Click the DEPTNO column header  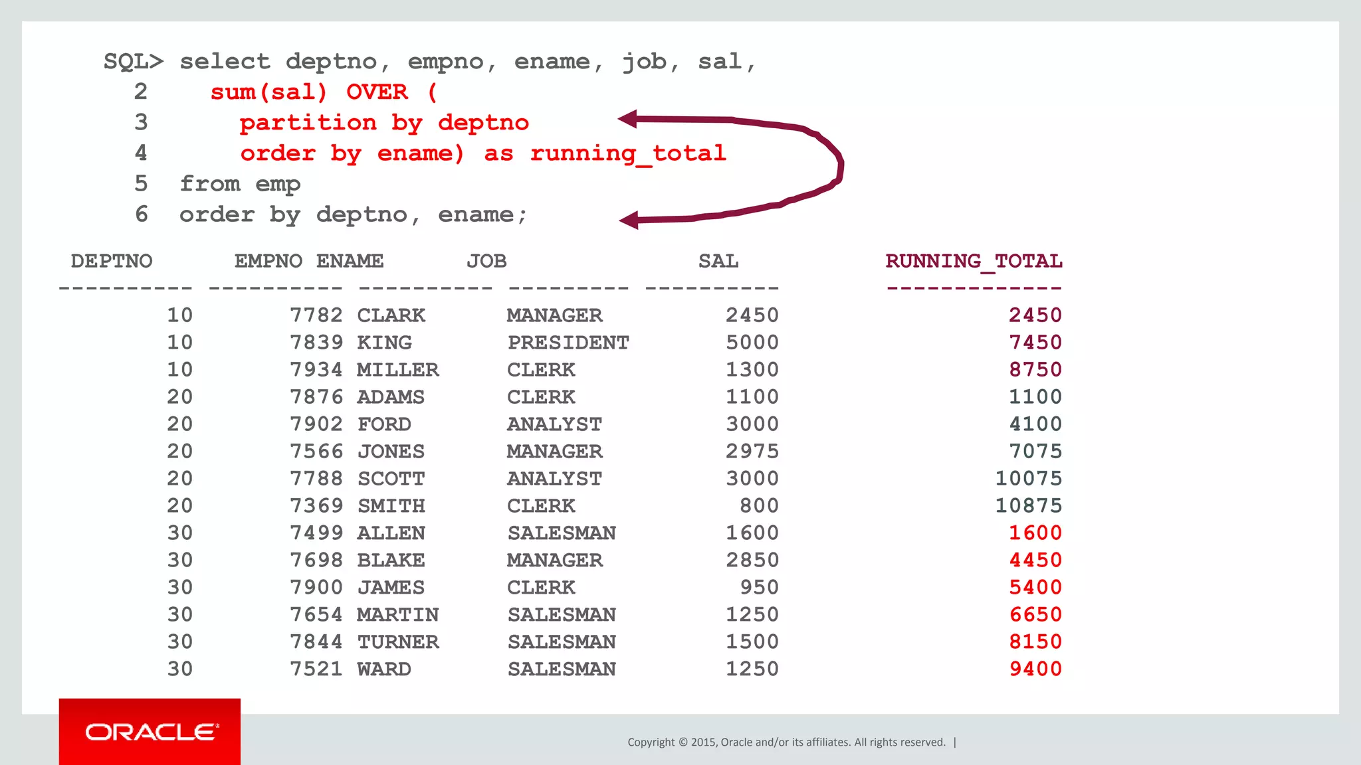112,261
